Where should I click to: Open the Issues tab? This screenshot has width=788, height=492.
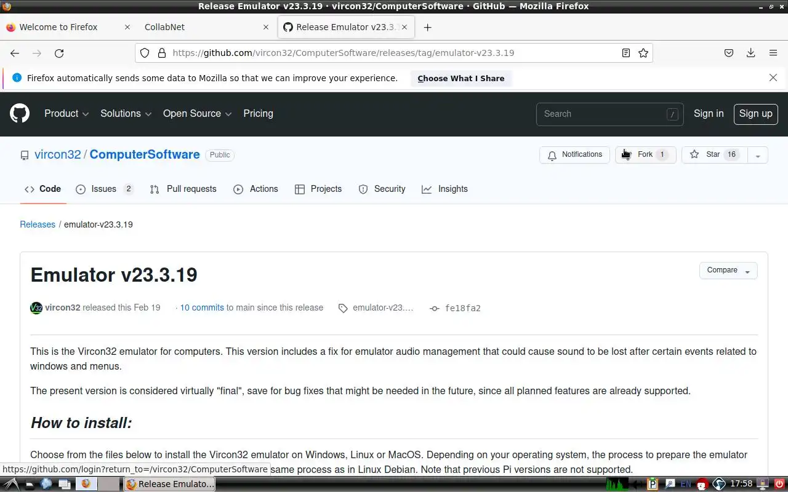pyautogui.click(x=104, y=189)
